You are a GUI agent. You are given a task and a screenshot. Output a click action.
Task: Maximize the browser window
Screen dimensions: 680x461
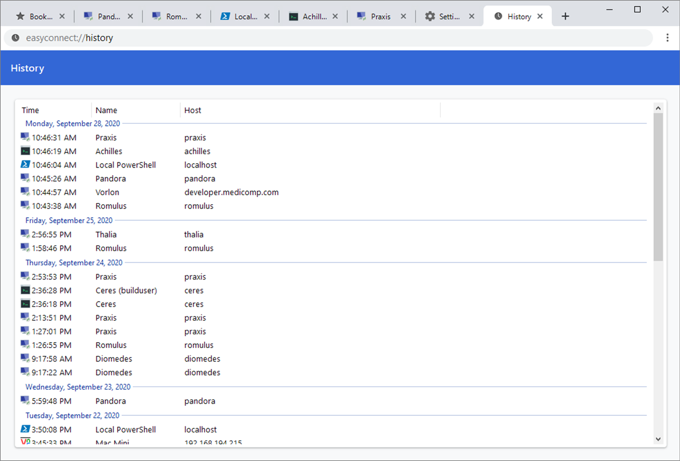[x=637, y=9]
